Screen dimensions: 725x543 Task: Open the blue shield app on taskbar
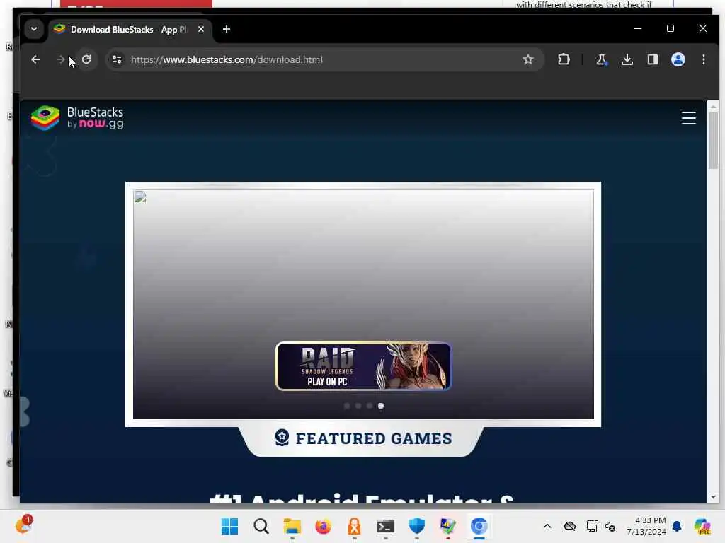pos(417,526)
